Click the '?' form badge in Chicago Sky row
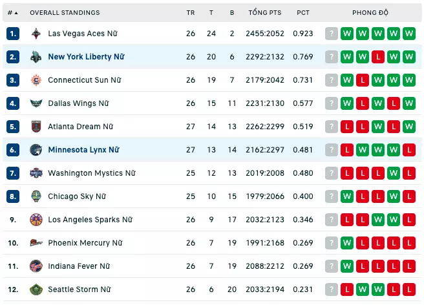This screenshot has width=424, height=305. (331, 196)
